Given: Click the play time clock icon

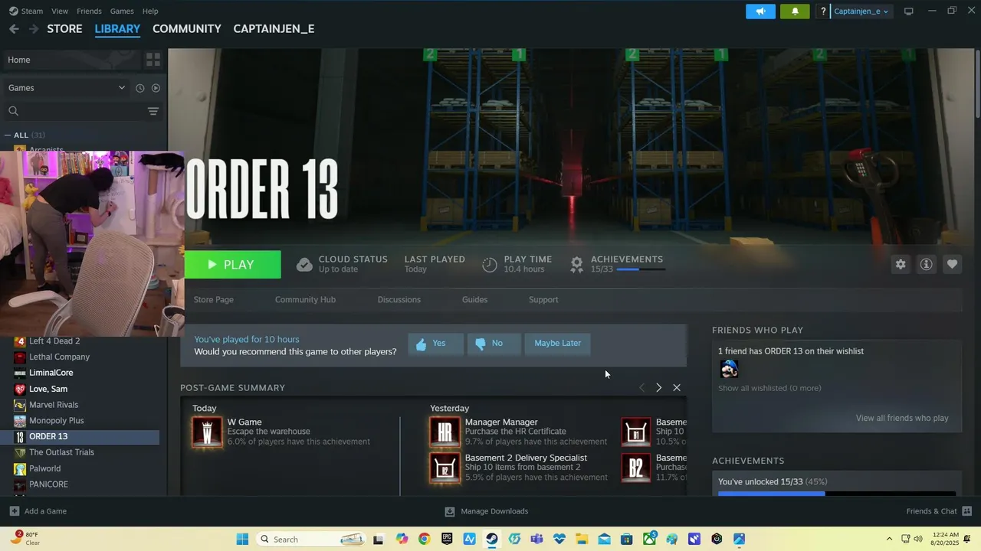Looking at the screenshot, I should point(489,265).
